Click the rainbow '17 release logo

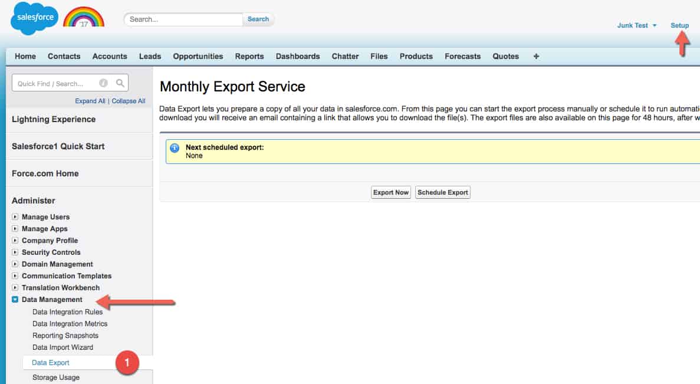[x=84, y=18]
